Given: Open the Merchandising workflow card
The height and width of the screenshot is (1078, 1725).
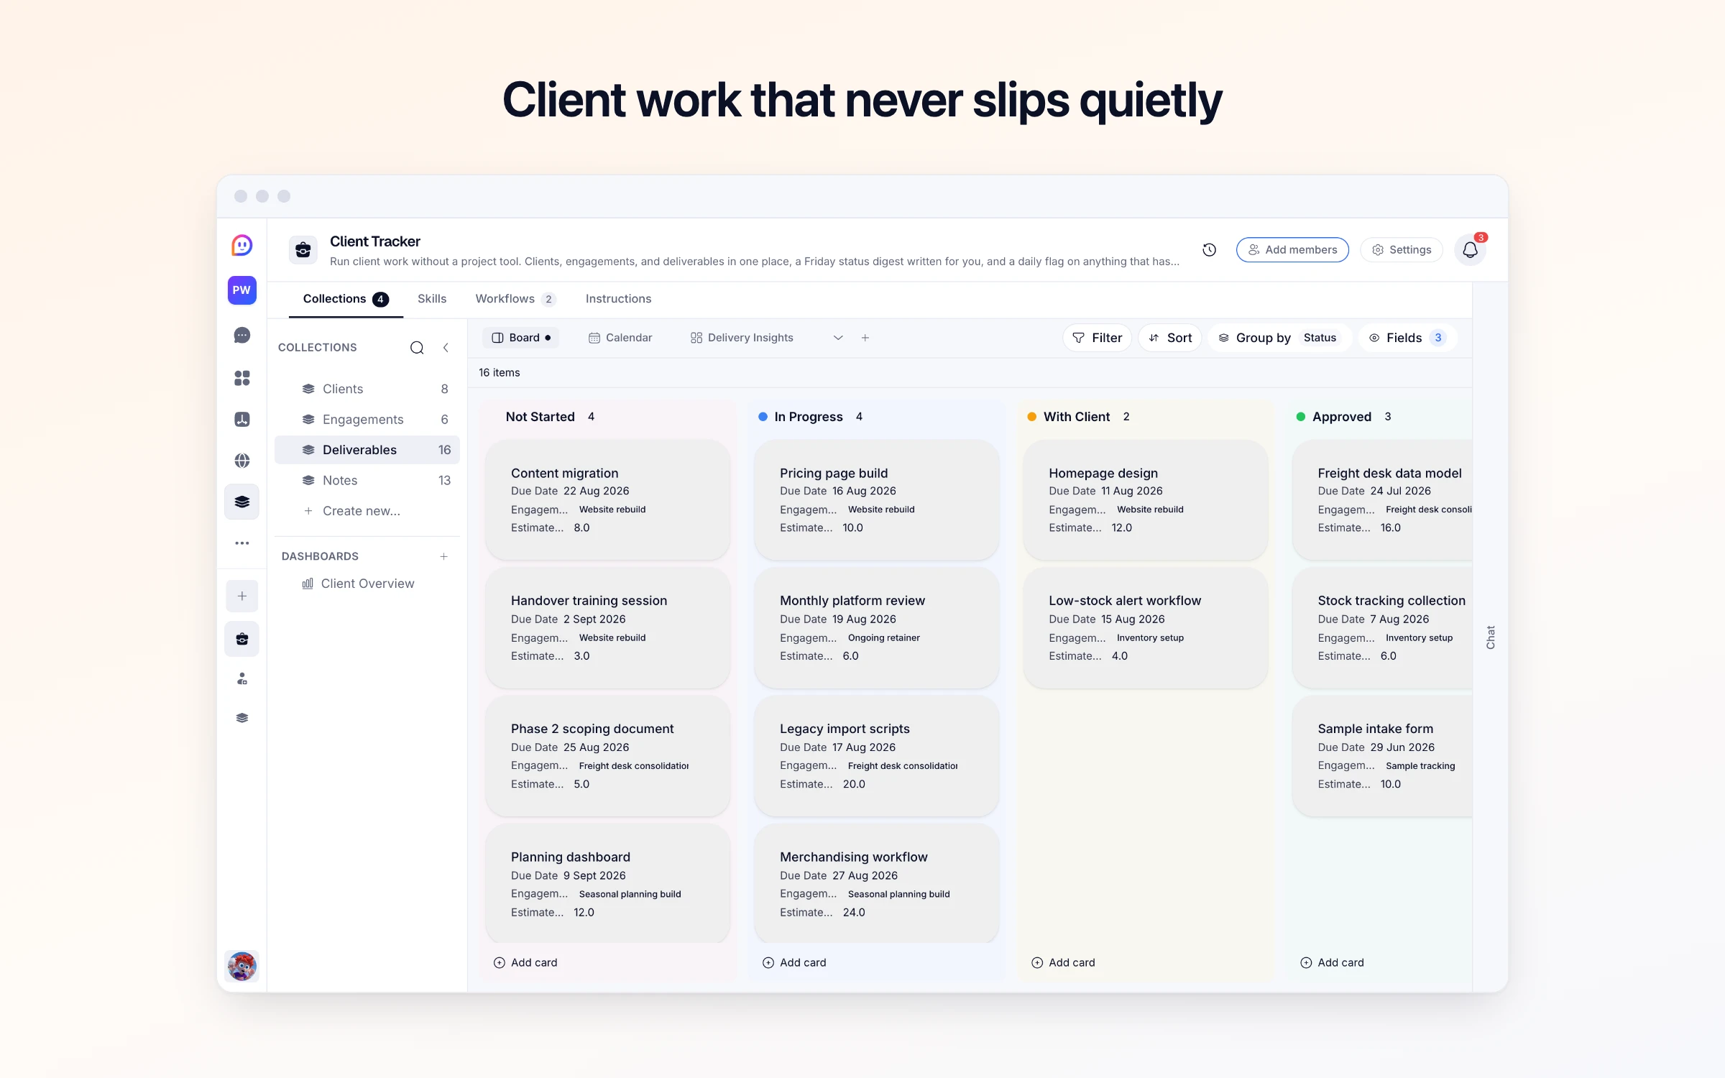Looking at the screenshot, I should pos(877,884).
